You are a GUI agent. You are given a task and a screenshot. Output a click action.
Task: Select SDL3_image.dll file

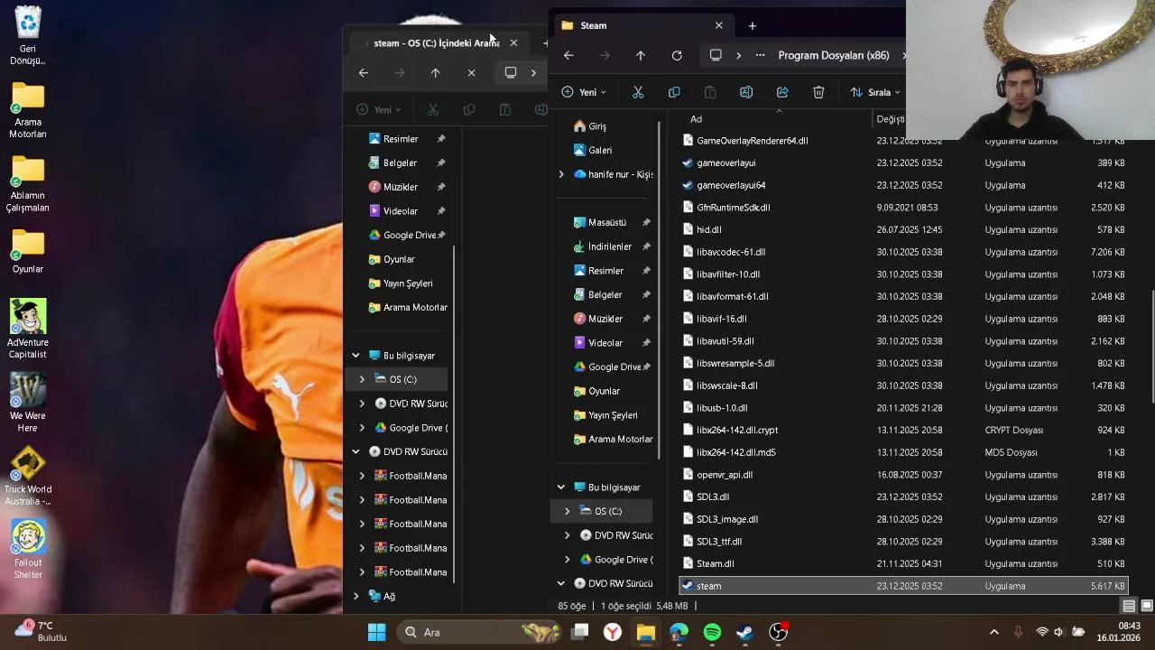tap(727, 519)
